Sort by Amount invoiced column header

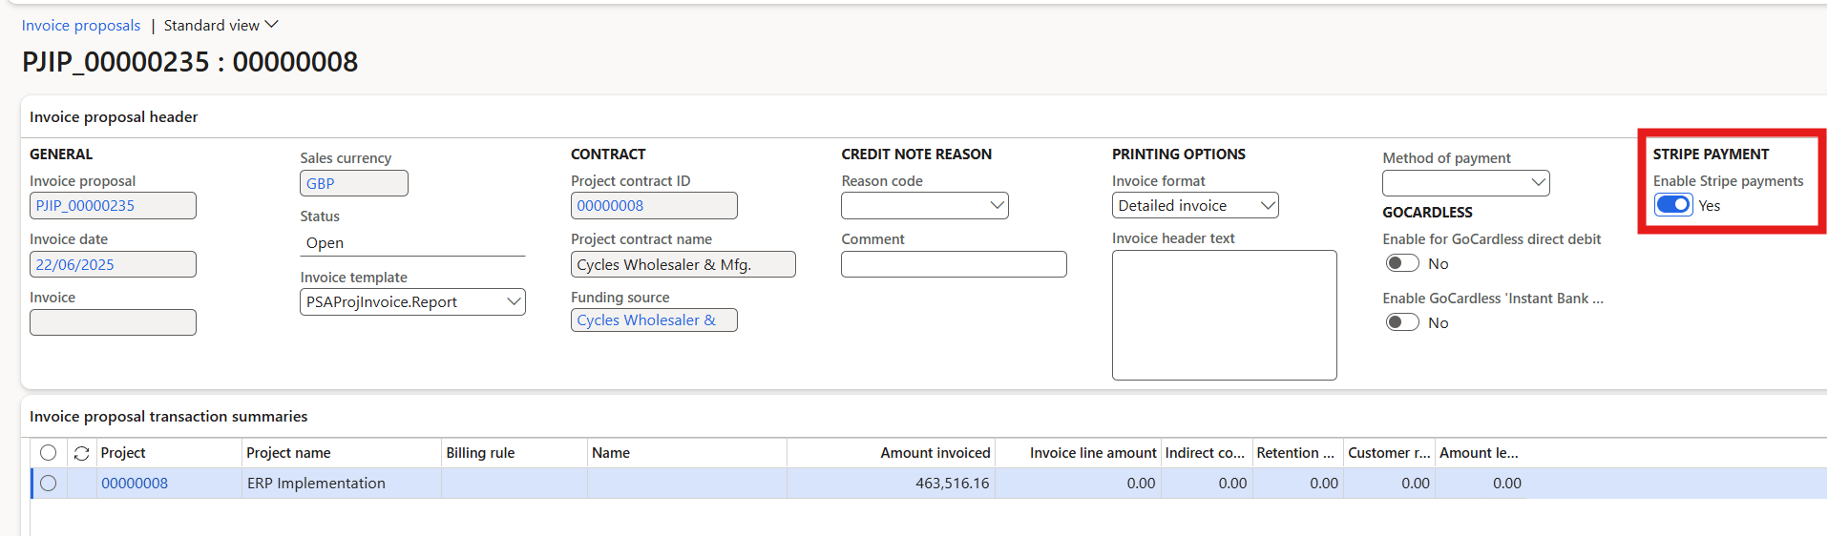point(935,453)
